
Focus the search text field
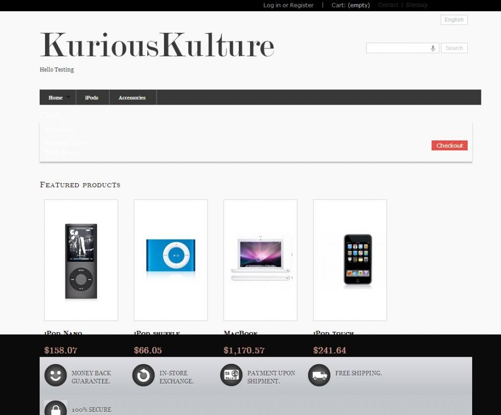click(397, 48)
